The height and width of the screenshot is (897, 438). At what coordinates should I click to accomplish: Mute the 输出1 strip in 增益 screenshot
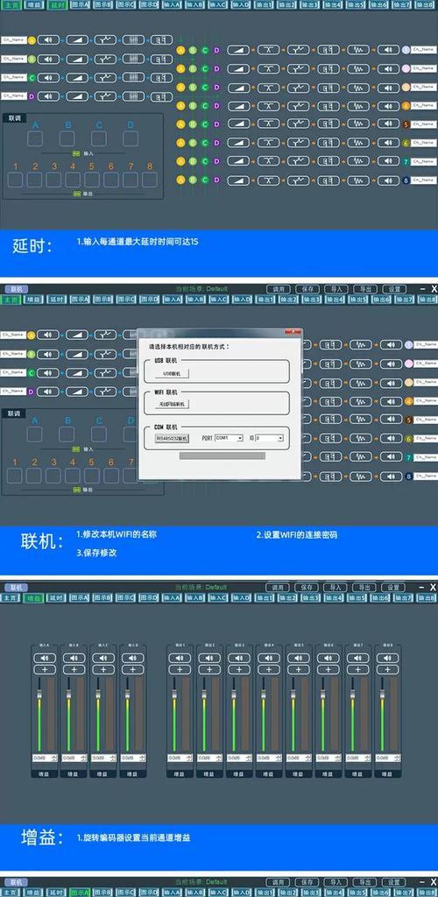coord(180,659)
